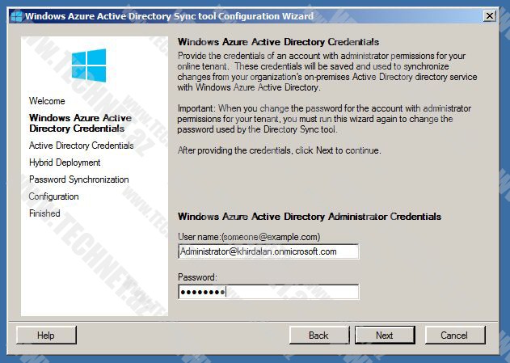Image resolution: width=510 pixels, height=363 pixels.
Task: Cancel the configuration wizard
Action: tap(453, 335)
